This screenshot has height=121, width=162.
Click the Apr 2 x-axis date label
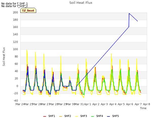(x=96, y=104)
